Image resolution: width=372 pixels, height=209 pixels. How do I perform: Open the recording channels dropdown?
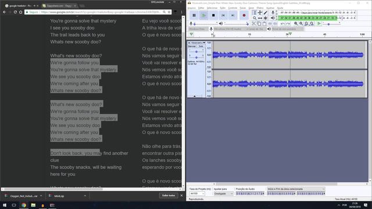pos(256,29)
